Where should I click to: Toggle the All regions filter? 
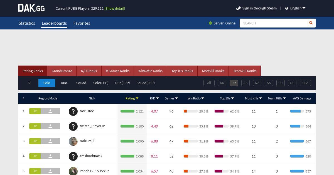[x=209, y=83]
